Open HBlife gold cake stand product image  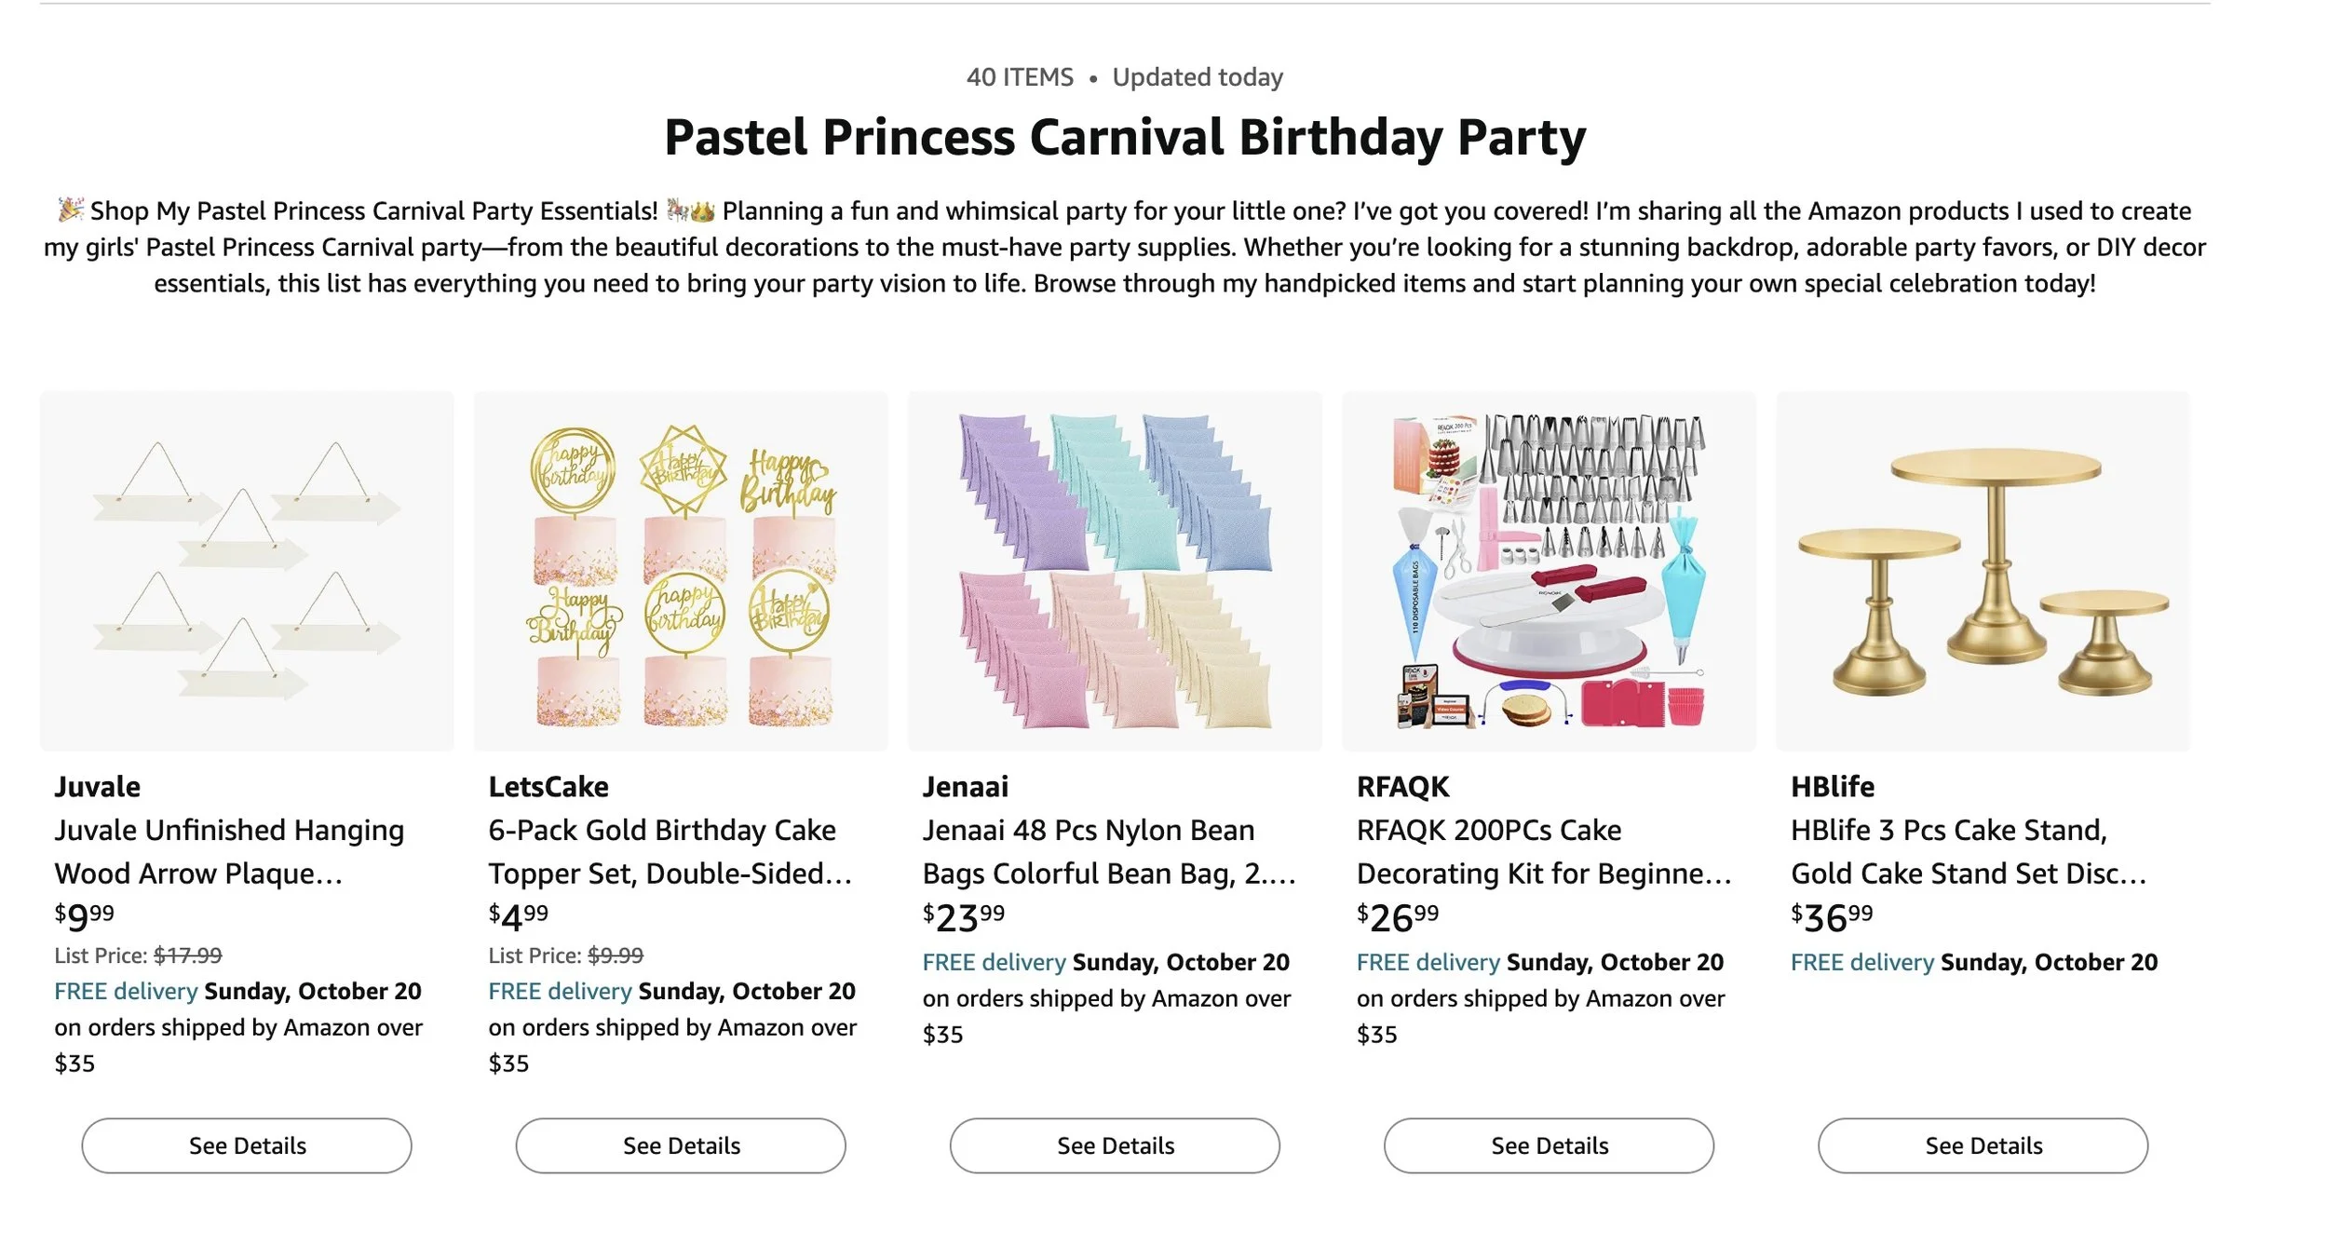1983,570
